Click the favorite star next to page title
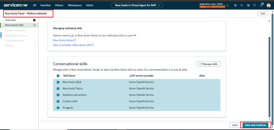 coord(158,5)
